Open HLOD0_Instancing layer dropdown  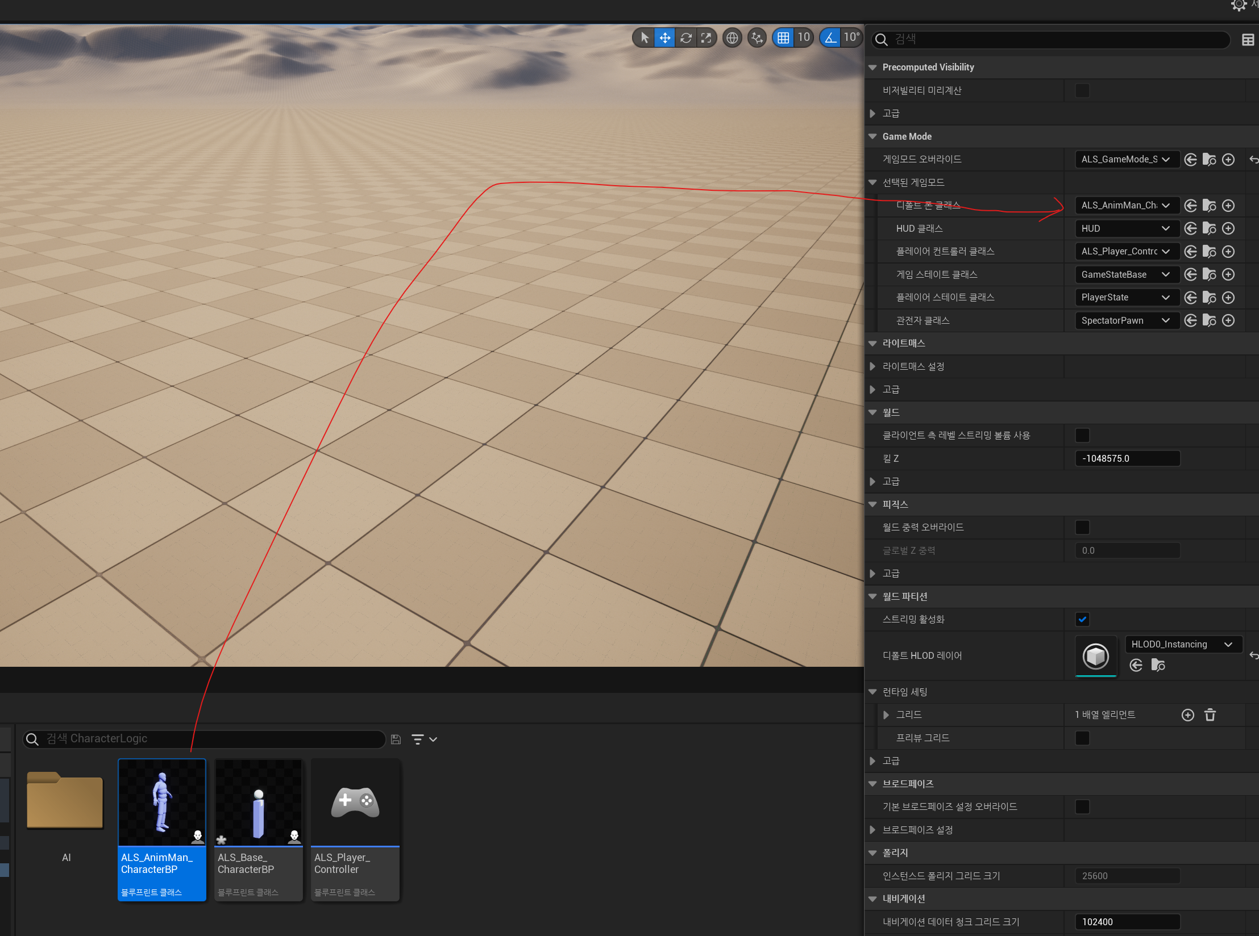1183,645
